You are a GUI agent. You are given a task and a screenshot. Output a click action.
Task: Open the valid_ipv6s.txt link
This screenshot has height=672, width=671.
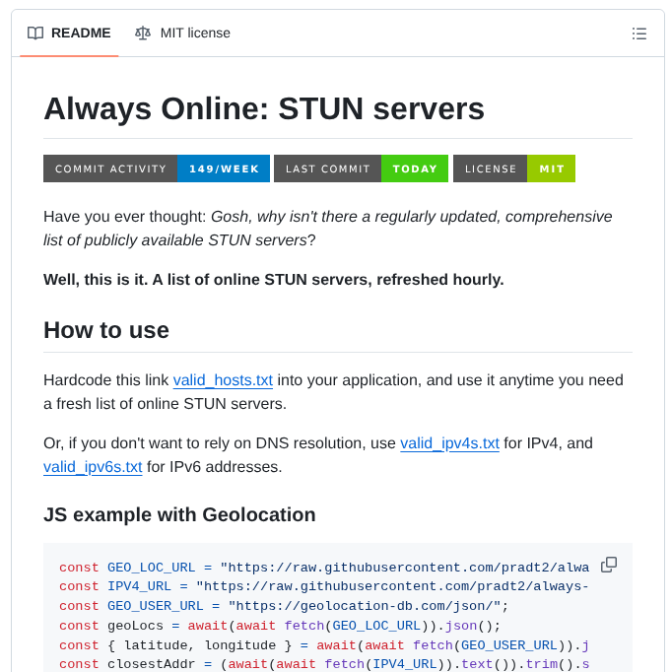coord(93,467)
